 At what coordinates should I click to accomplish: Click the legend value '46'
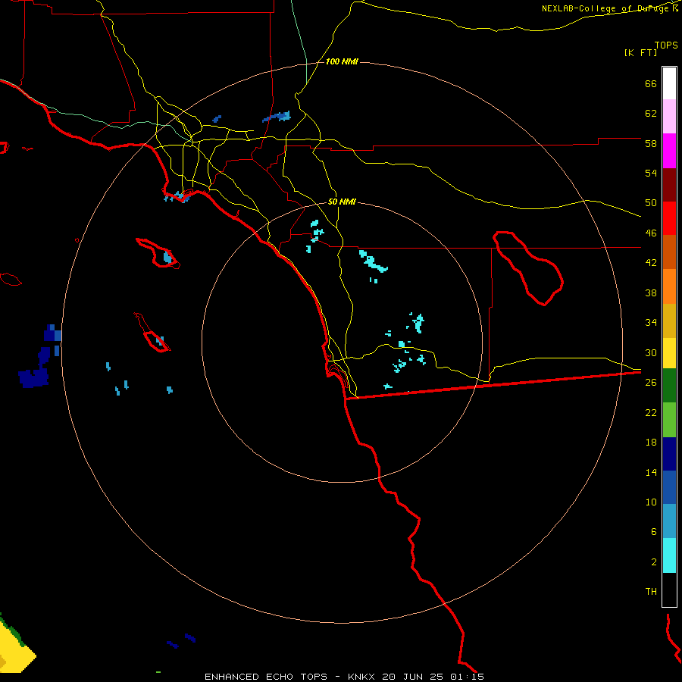(651, 233)
